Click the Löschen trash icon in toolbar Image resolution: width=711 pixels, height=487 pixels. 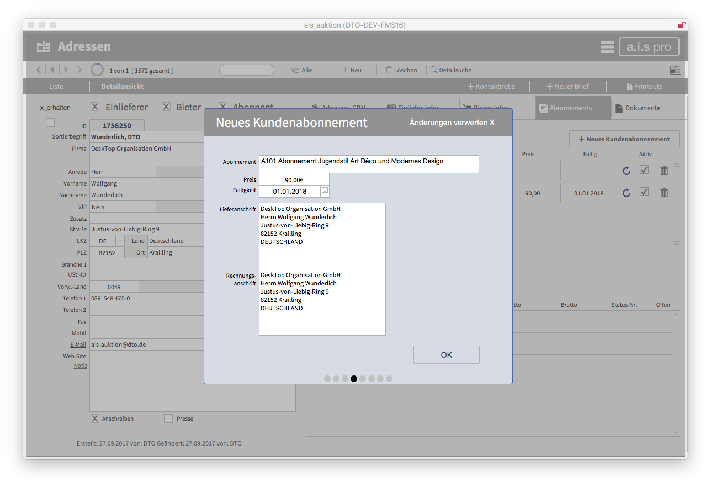coord(389,70)
